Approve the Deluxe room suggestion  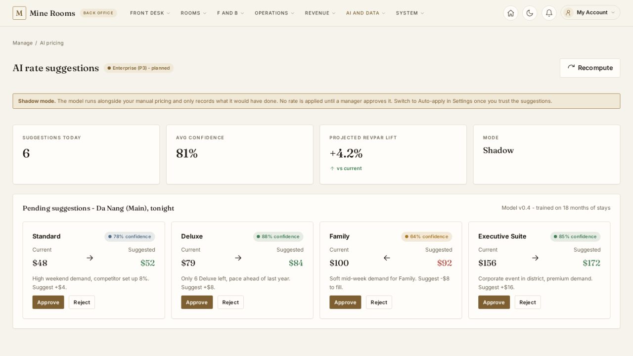pyautogui.click(x=197, y=302)
